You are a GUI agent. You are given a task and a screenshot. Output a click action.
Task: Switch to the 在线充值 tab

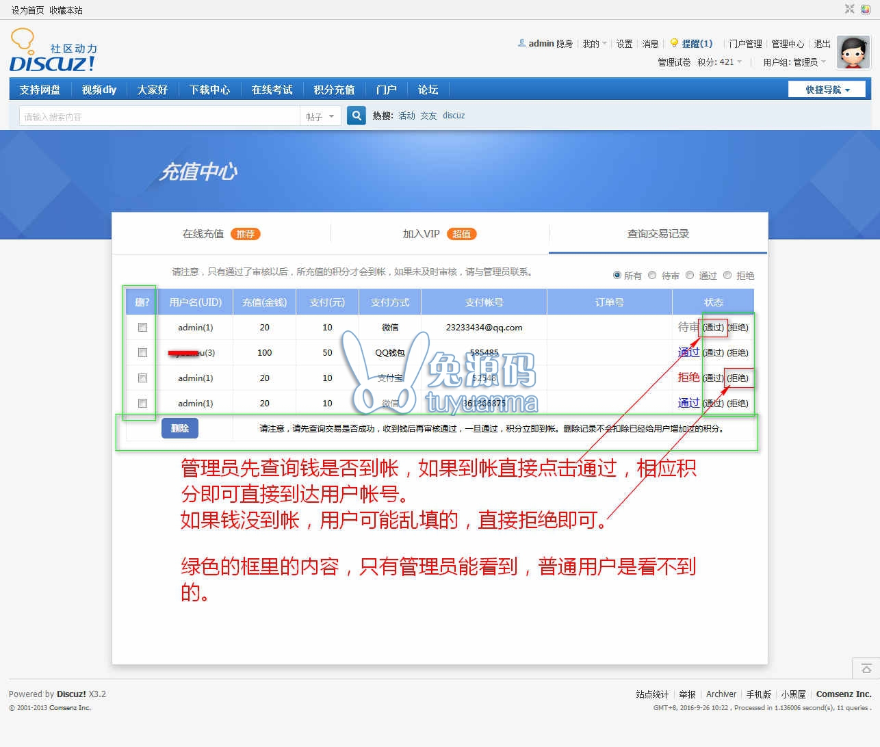[x=221, y=234]
